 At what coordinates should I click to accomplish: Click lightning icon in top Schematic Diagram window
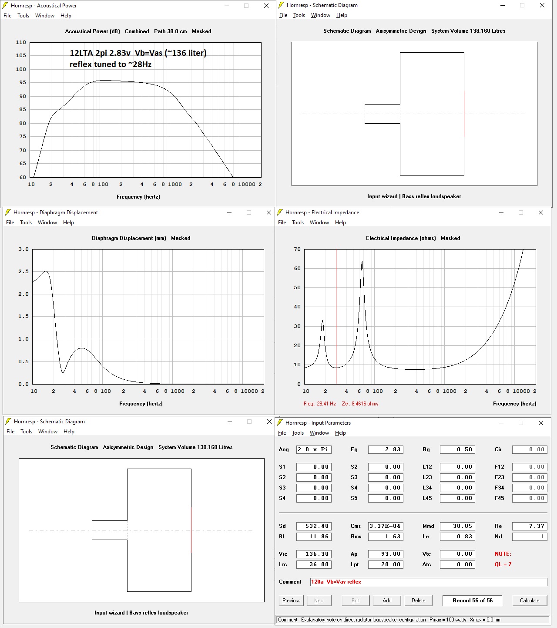(x=282, y=5)
